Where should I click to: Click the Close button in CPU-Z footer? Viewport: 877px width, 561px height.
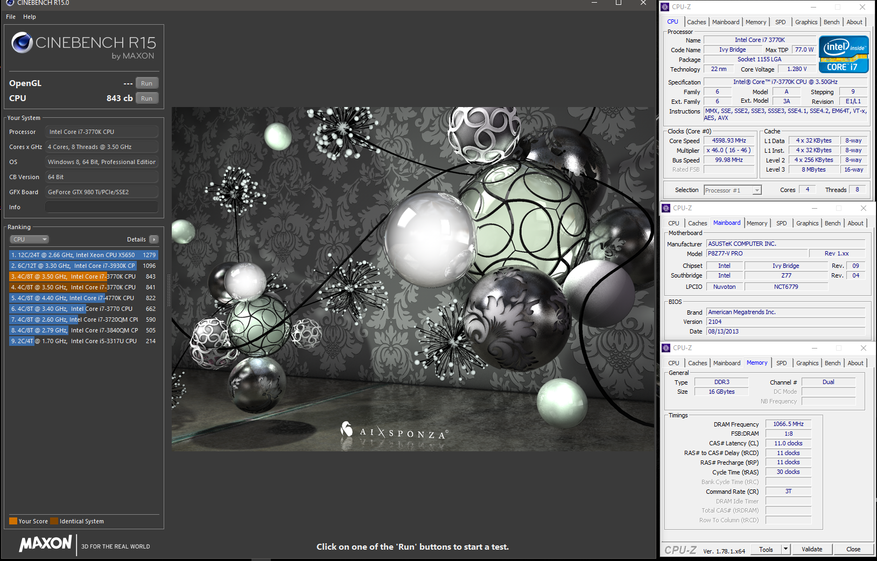point(853,549)
